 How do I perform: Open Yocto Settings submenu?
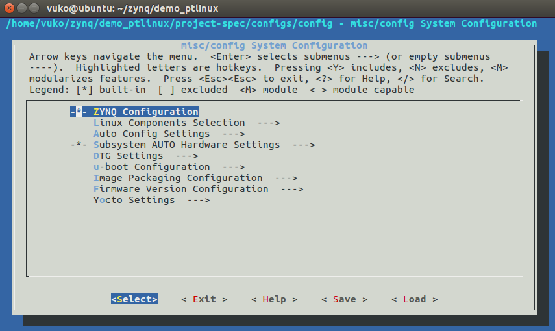click(x=151, y=200)
